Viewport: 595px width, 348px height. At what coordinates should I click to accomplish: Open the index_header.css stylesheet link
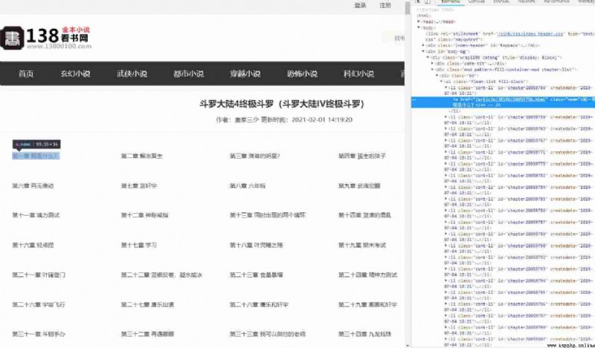point(530,33)
